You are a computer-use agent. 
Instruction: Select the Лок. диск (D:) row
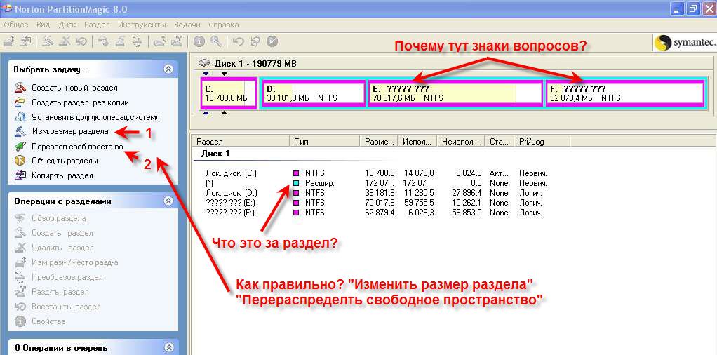point(377,193)
